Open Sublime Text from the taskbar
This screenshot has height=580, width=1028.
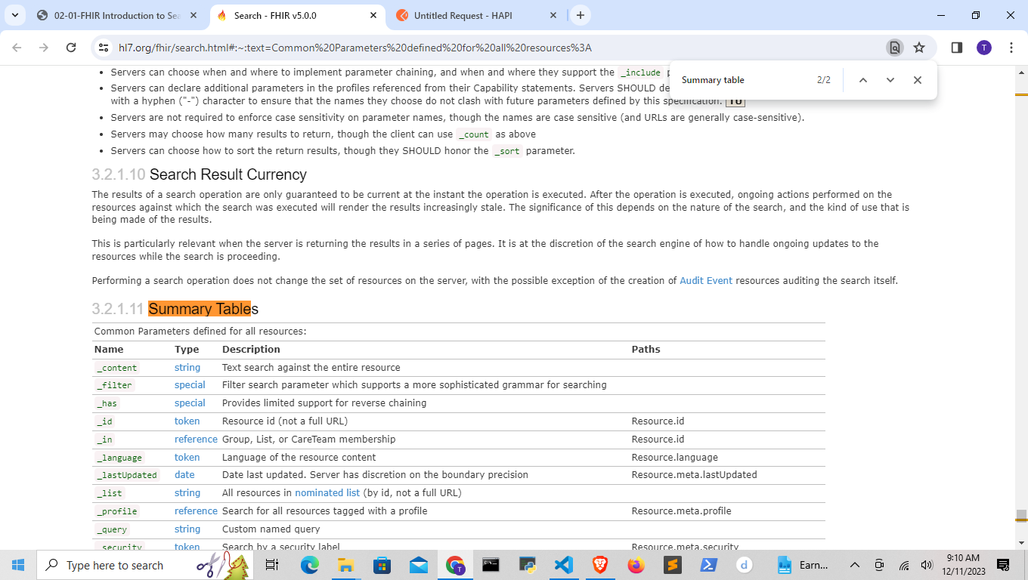point(673,565)
